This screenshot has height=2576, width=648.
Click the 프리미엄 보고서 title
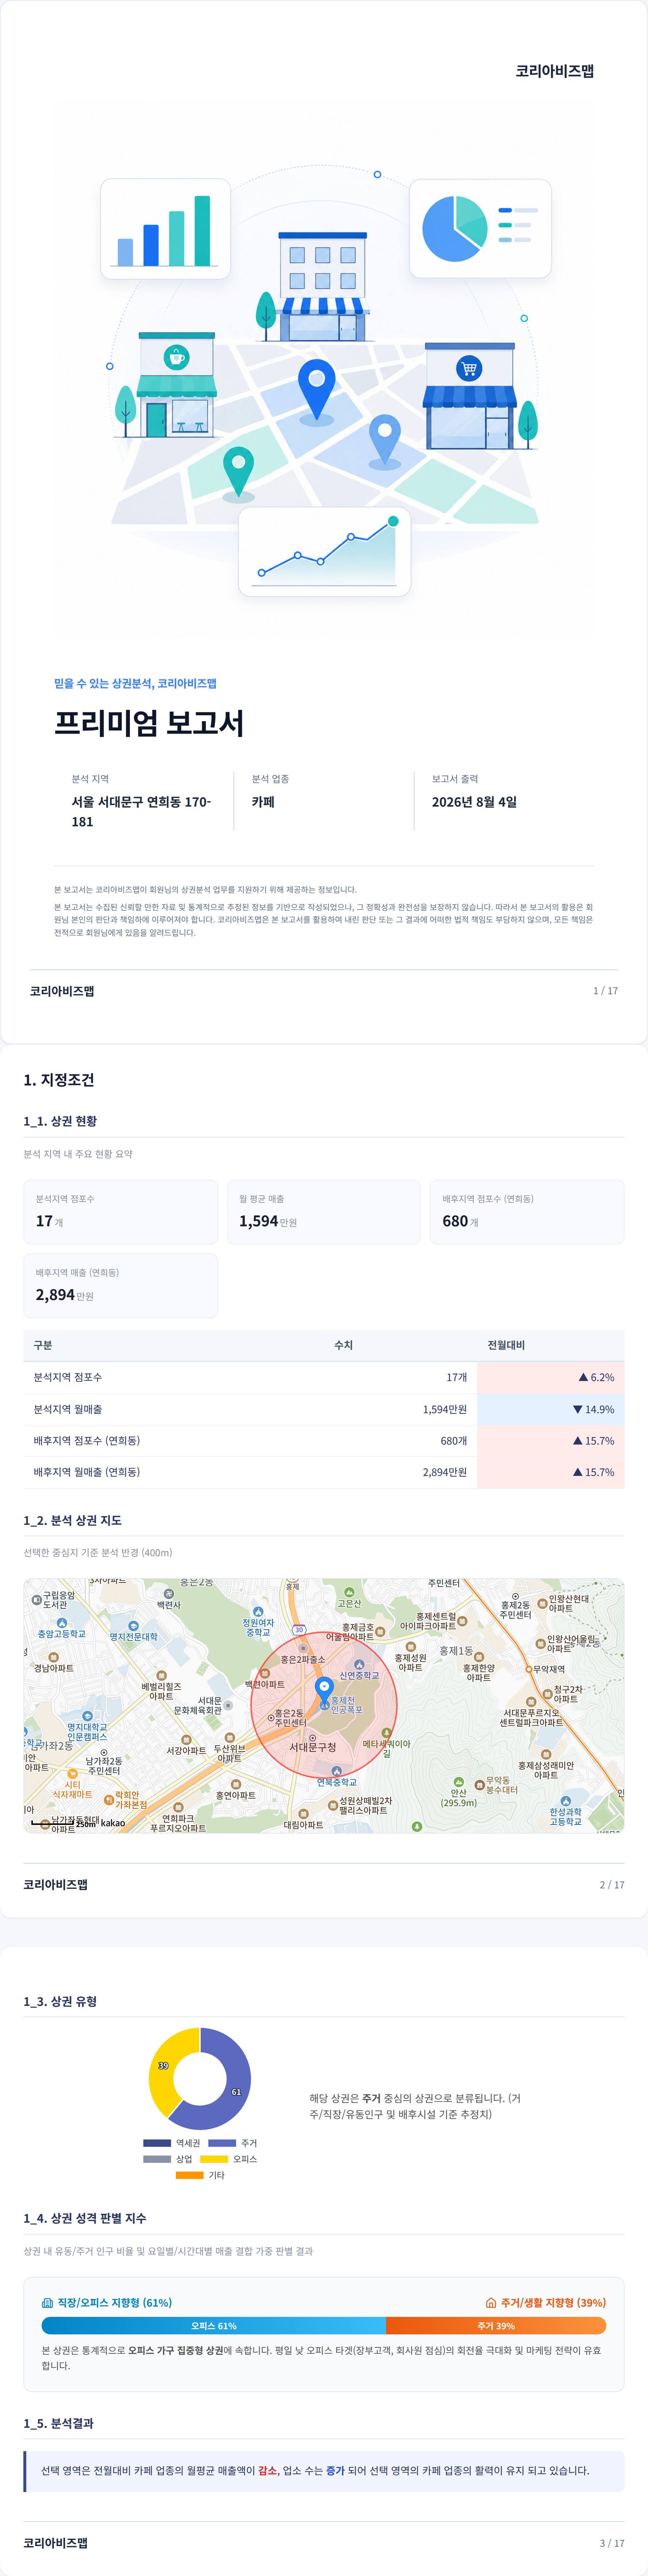(x=149, y=723)
